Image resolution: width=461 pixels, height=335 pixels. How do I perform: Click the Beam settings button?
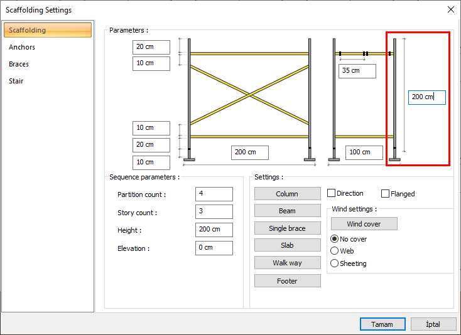point(287,211)
